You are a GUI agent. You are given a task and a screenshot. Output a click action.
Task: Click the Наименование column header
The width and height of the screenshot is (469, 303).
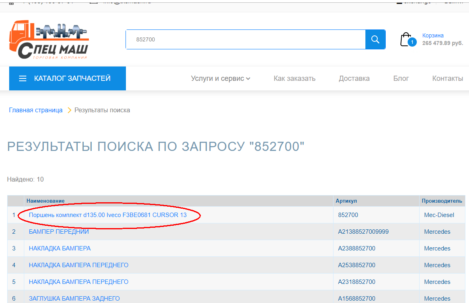pos(45,201)
